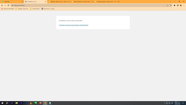This screenshot has width=186, height=105.
Task: Open the Semicírculo Infogram bookmark
Action: pos(48,9)
